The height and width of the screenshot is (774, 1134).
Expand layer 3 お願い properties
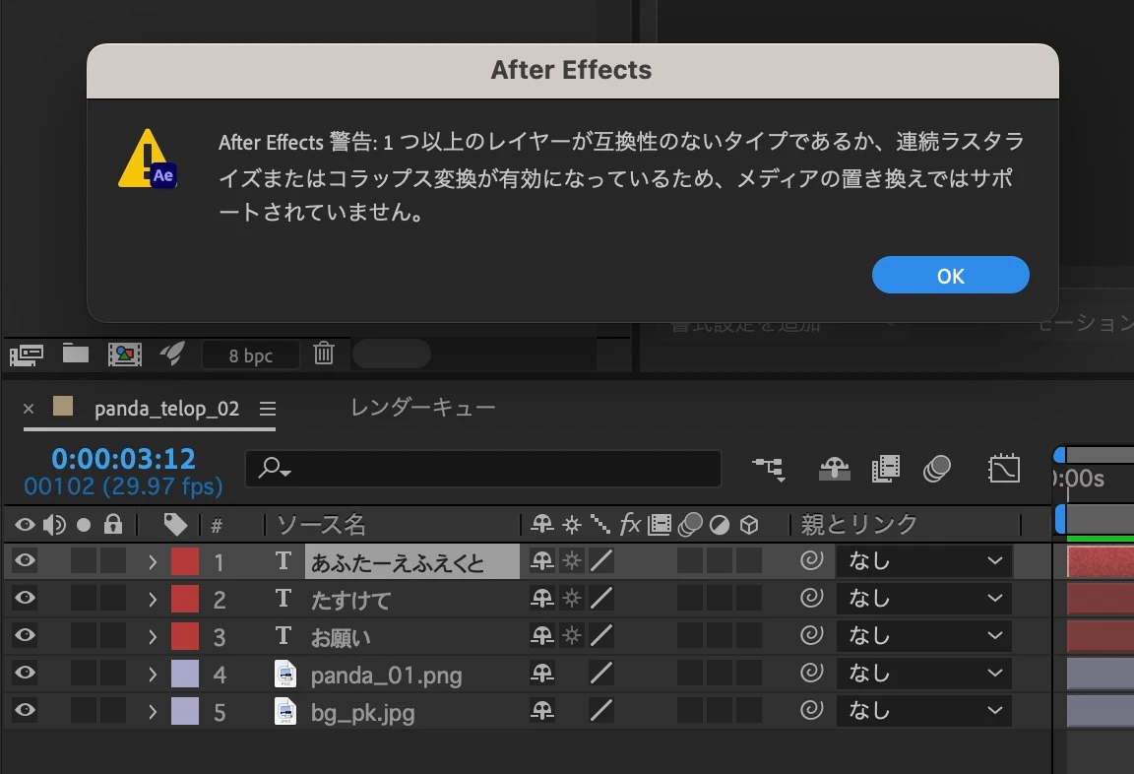click(152, 636)
